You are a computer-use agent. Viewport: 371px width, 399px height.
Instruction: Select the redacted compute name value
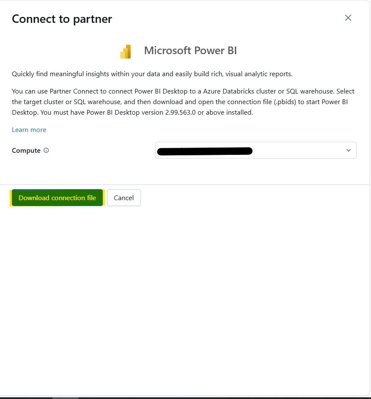[x=205, y=151]
